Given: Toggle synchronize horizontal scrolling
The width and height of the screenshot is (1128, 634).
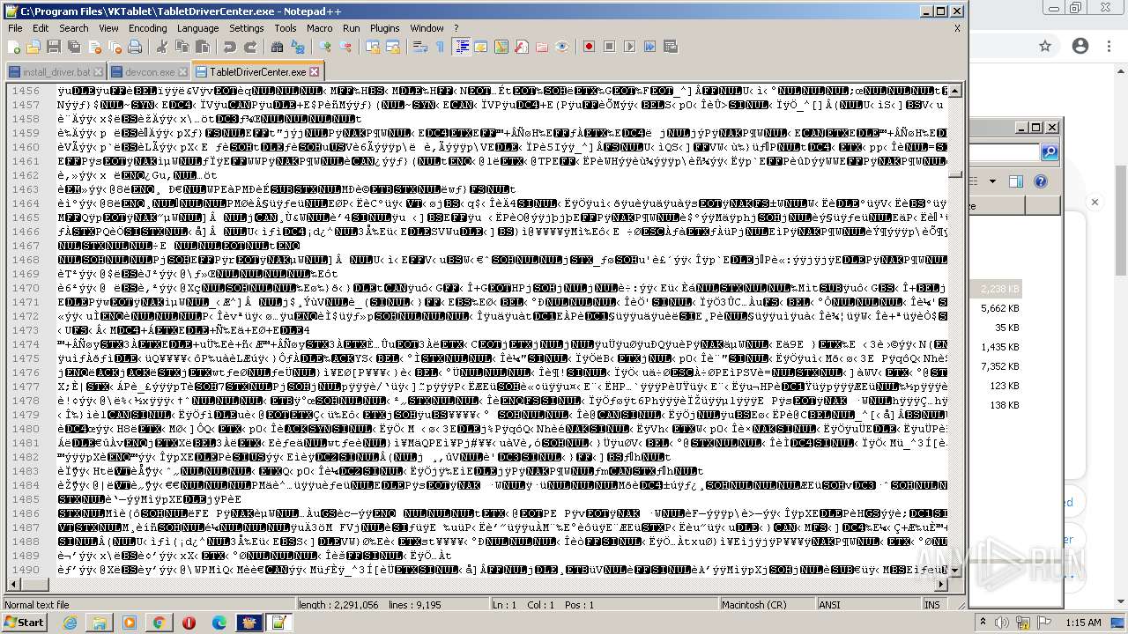Looking at the screenshot, I should click(393, 47).
